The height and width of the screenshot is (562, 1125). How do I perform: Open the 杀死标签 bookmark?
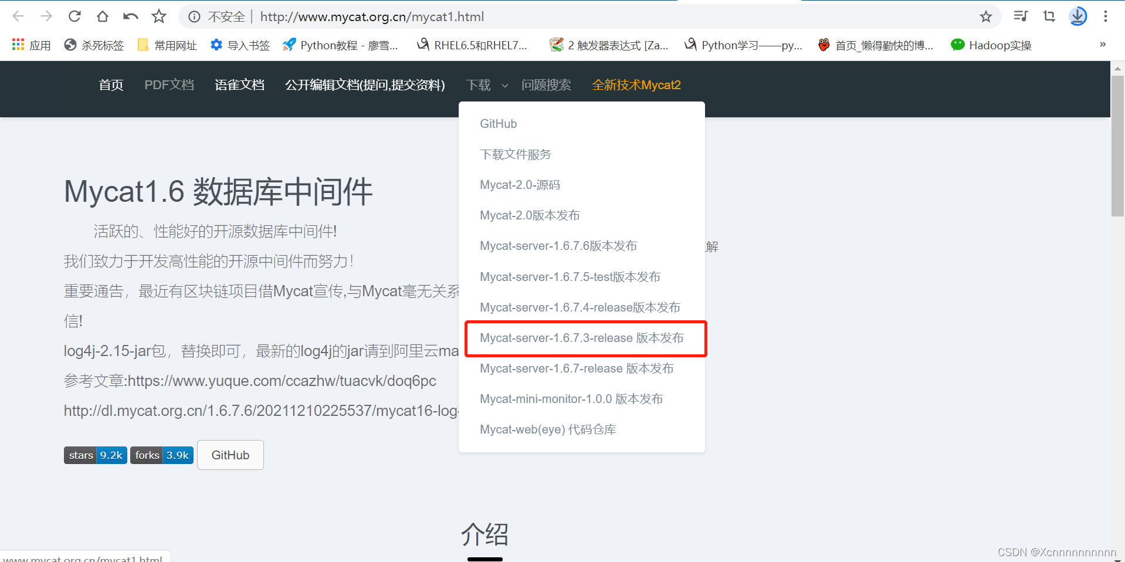(94, 45)
